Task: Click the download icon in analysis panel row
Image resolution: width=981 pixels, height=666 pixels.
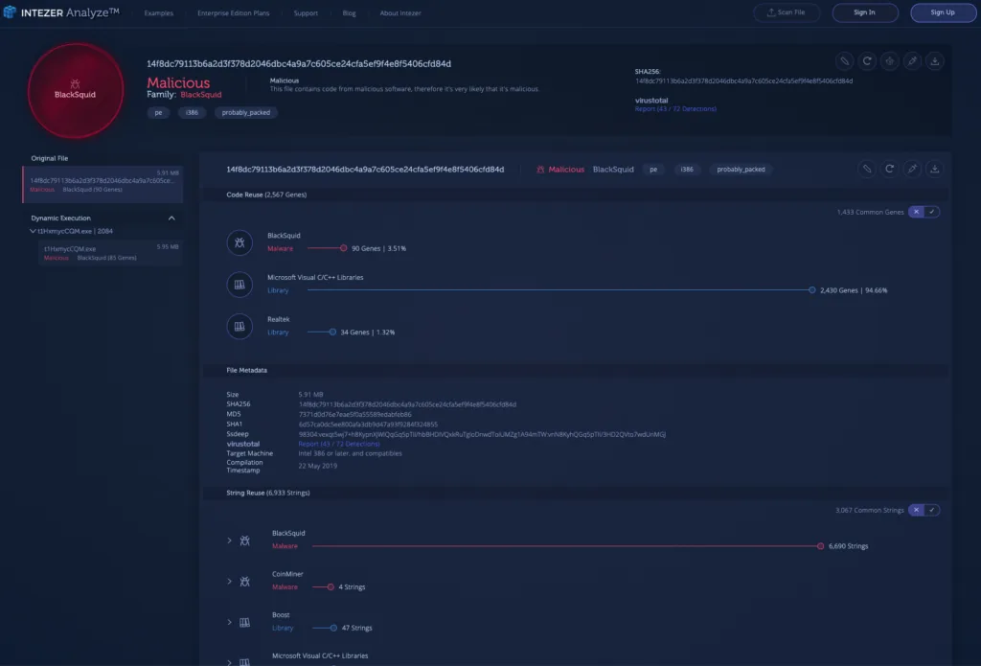Action: point(935,169)
